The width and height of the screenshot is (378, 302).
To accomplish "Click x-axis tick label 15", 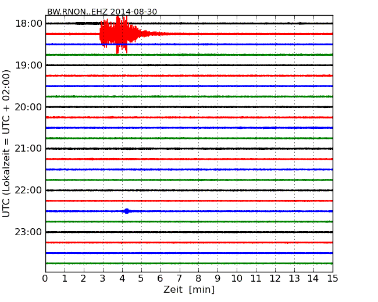I will click(333, 279).
